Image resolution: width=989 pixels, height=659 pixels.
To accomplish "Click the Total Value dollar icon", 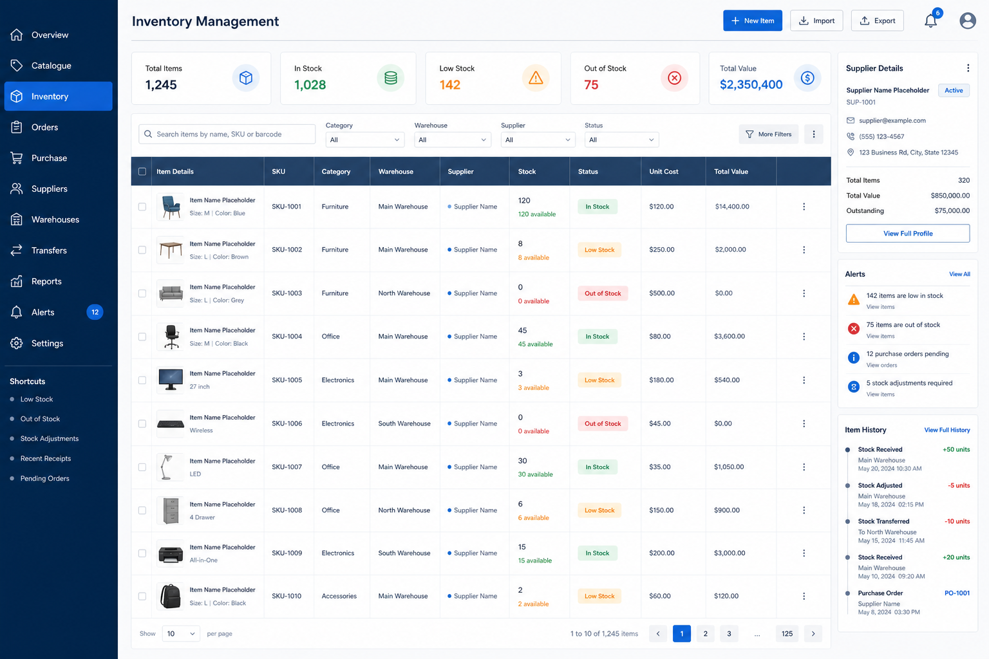I will pos(807,79).
